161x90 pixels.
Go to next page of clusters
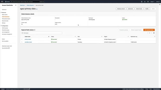151,33
